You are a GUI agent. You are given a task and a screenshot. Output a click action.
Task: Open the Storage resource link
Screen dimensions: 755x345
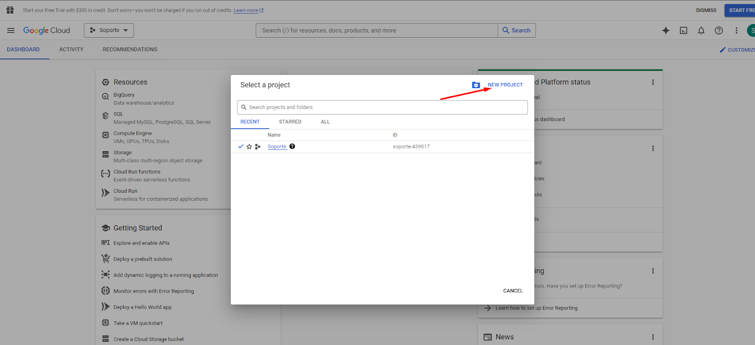click(x=123, y=153)
